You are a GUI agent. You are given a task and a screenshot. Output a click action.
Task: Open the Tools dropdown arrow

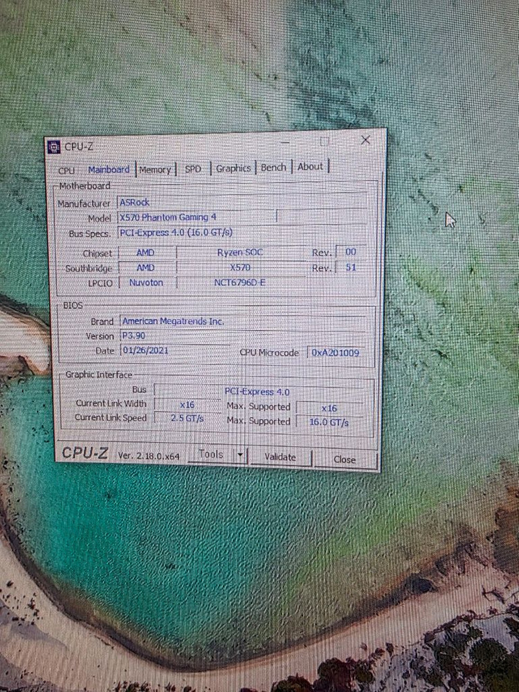pyautogui.click(x=240, y=455)
